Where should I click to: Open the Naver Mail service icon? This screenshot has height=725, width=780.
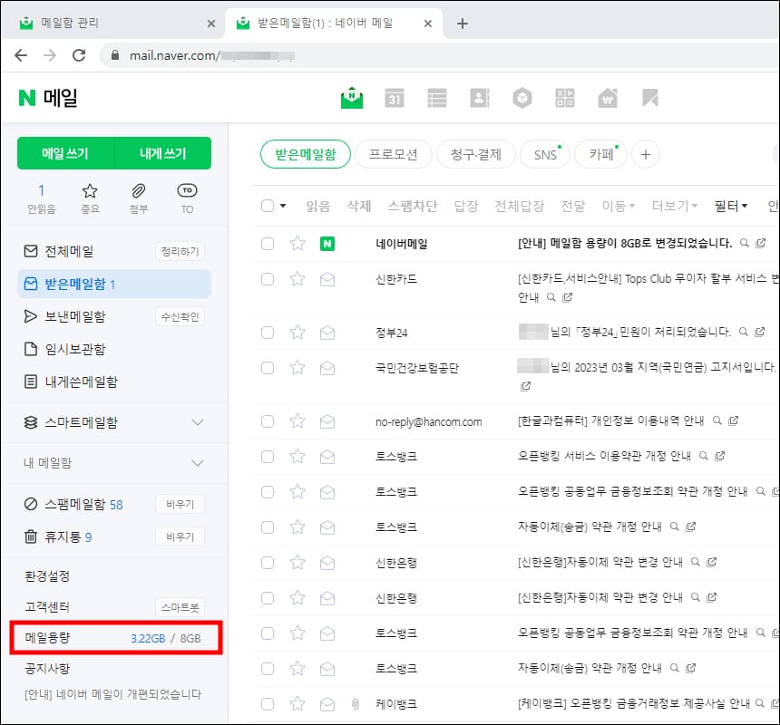pyautogui.click(x=352, y=97)
